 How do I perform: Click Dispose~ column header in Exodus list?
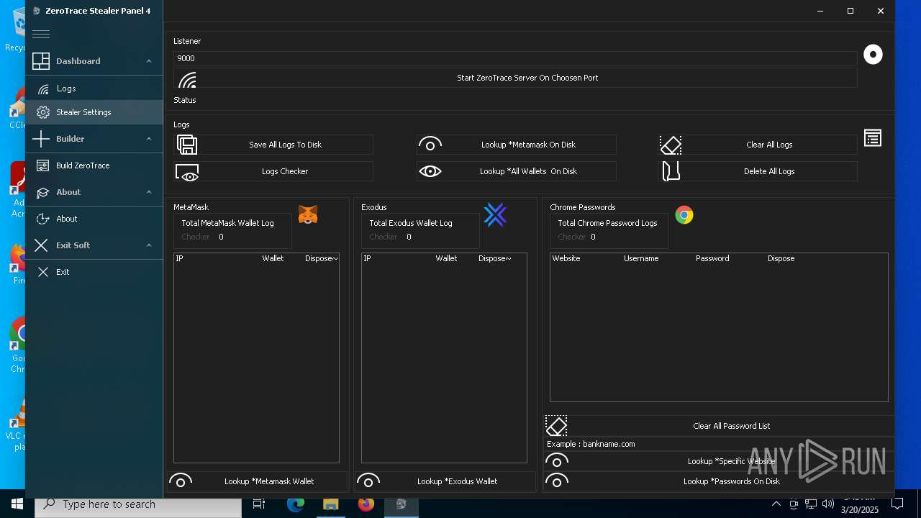pyautogui.click(x=495, y=258)
